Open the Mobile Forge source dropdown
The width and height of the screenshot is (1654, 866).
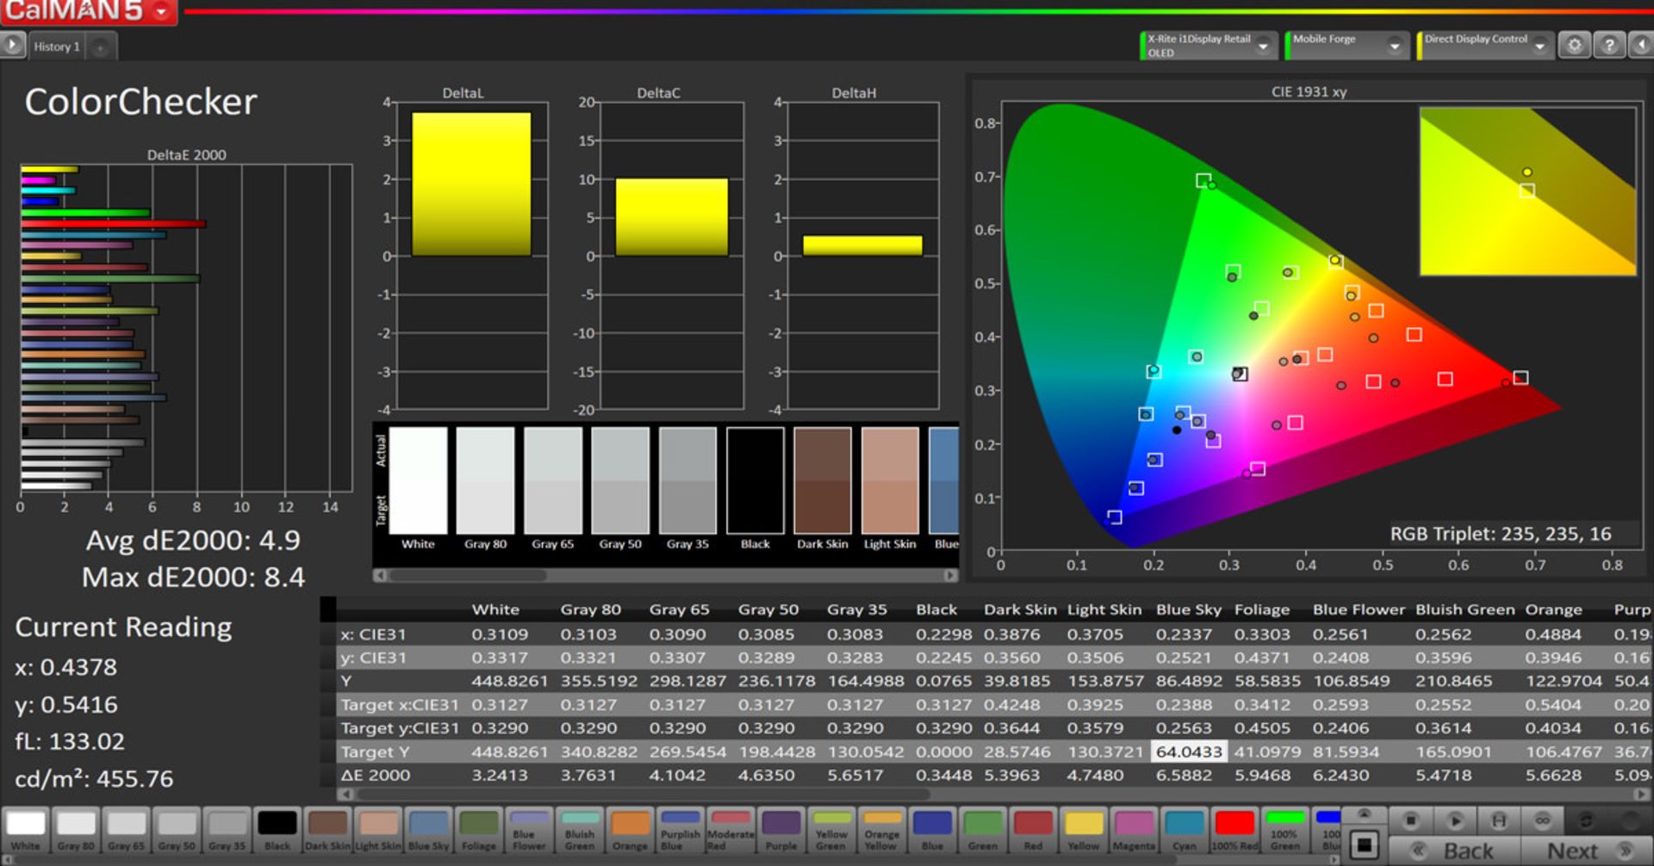coord(1394,46)
